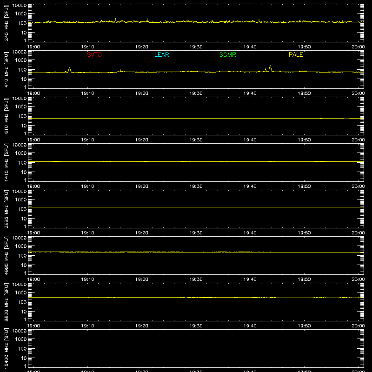Click the 10000 y-tick in 2695 MHz plot
Viewport: 372px width, 372px height.
20,192
